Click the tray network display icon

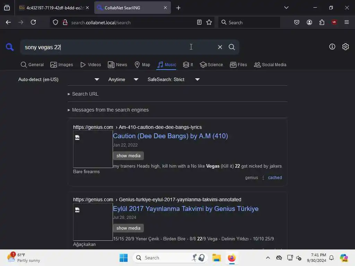(x=290, y=258)
